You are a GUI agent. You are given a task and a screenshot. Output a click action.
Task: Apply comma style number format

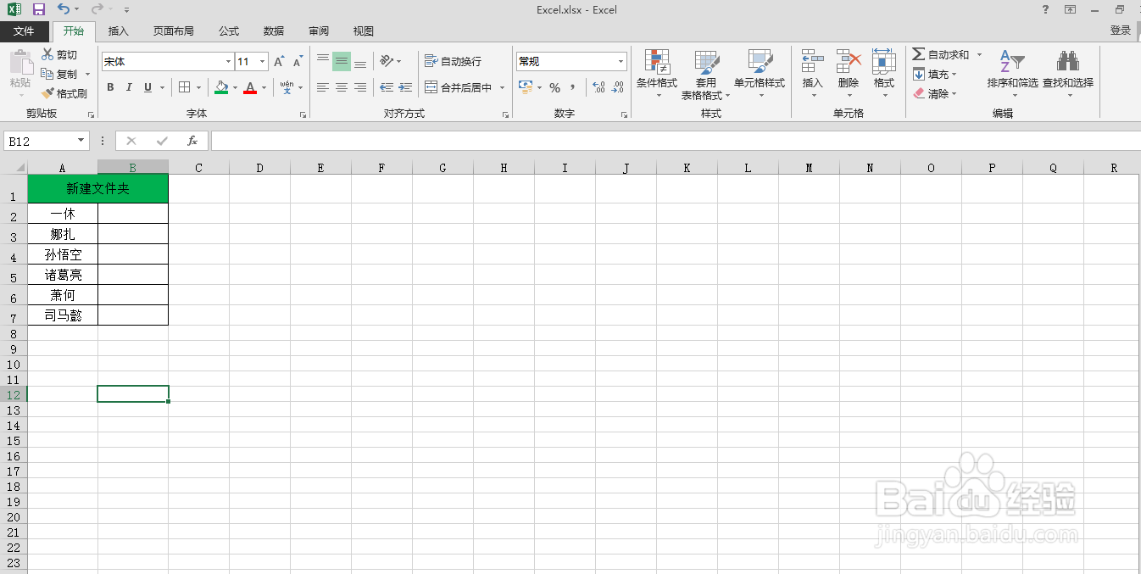click(x=573, y=87)
